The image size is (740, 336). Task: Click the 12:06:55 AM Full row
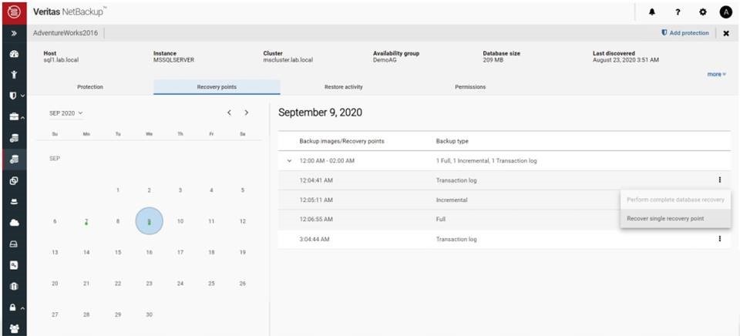point(504,220)
